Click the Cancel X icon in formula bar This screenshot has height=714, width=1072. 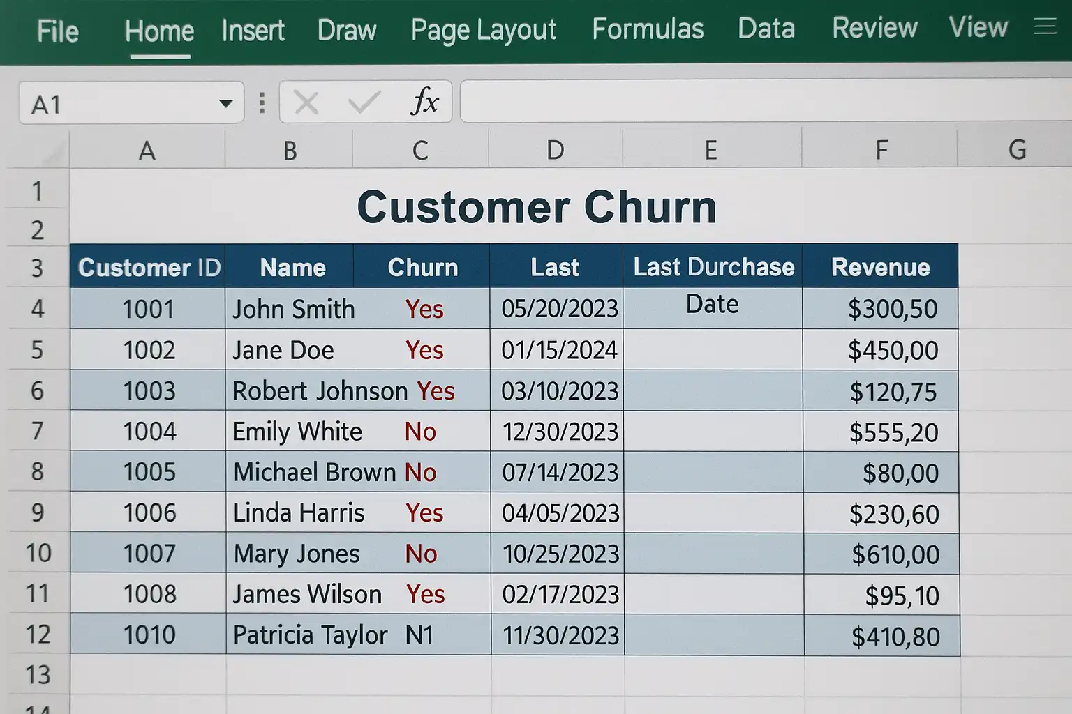[306, 103]
